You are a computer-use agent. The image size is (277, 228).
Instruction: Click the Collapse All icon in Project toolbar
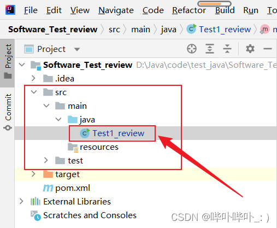point(227,49)
